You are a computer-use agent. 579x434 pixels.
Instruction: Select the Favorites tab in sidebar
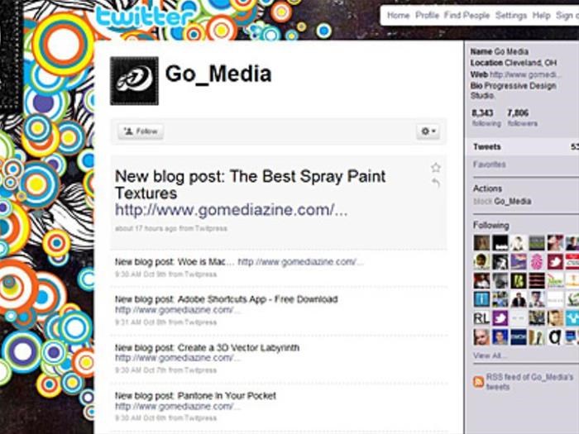[490, 165]
